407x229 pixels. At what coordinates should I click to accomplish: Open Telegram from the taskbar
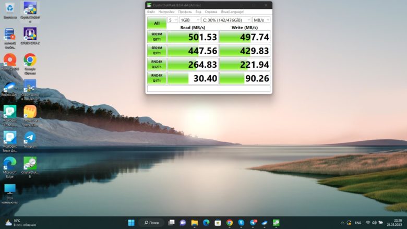(x=253, y=223)
